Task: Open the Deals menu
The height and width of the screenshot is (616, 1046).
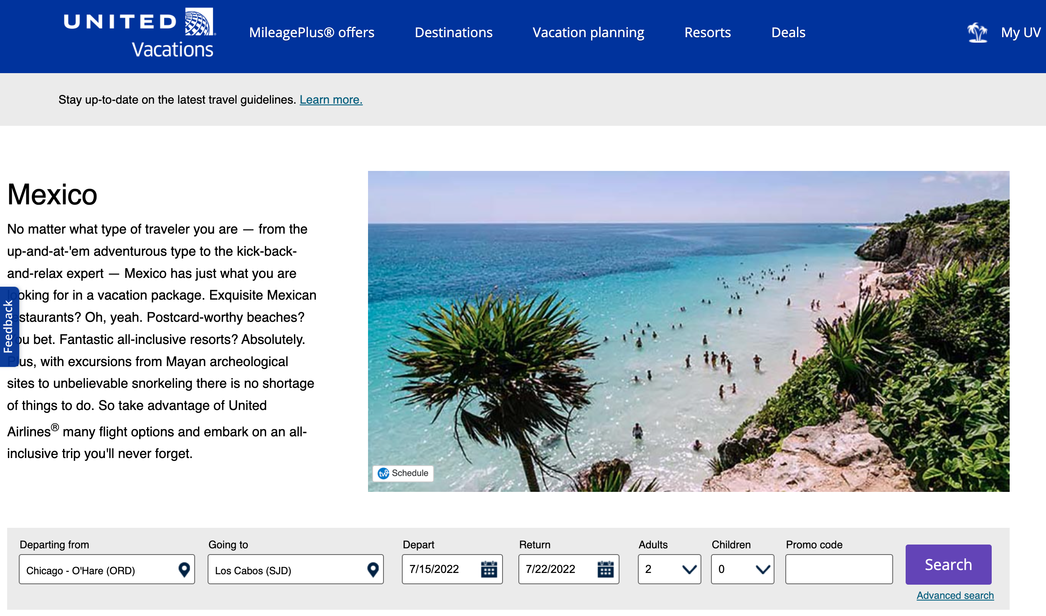Action: (788, 33)
